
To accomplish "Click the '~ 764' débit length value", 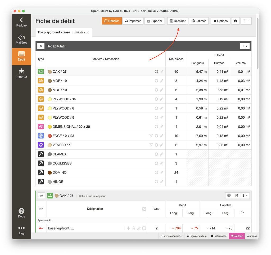I will tap(176, 228).
